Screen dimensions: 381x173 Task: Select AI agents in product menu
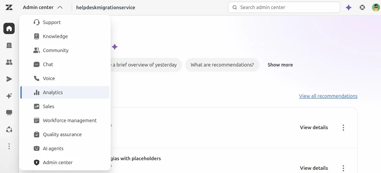point(65,149)
